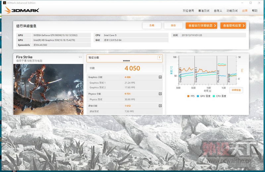Collapse the Physics score section

pyautogui.click(x=160, y=94)
